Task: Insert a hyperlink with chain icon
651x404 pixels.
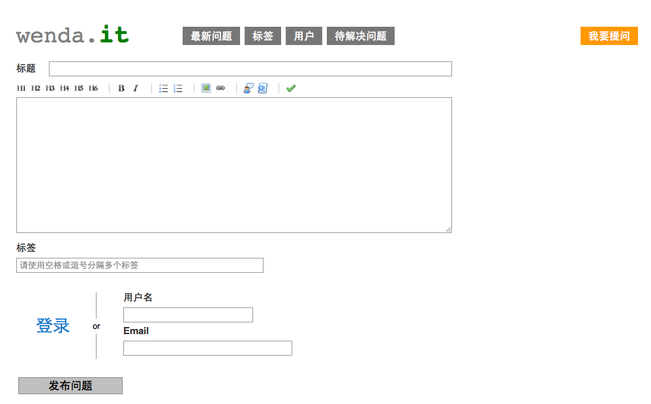Action: point(220,88)
